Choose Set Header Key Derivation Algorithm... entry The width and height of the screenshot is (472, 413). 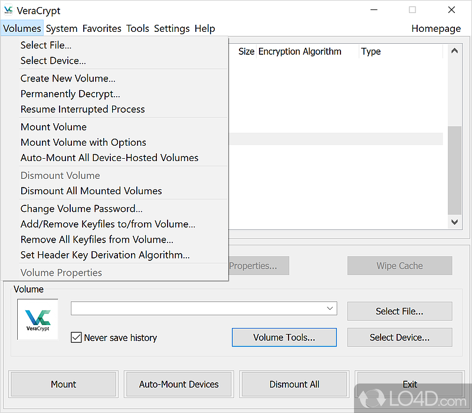point(114,255)
